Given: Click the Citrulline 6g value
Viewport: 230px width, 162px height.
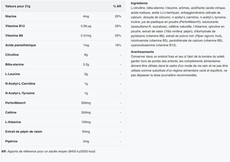Looking at the screenshot, I should coord(85,55).
